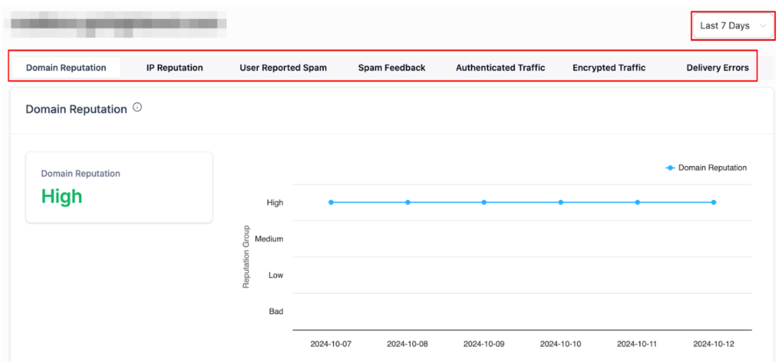Click the blurred domain name at top left
Screen dimensions: 780x362
pos(118,24)
